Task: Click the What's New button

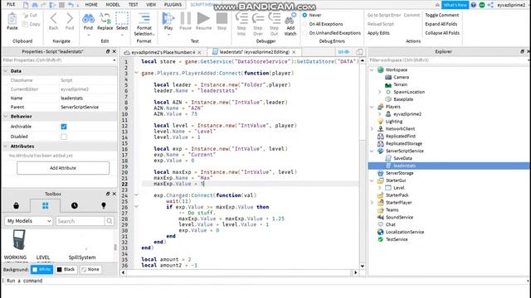Action: coord(455,5)
